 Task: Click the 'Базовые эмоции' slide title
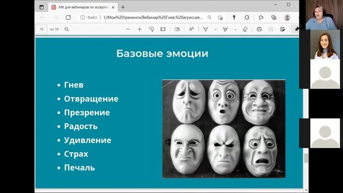tap(162, 54)
